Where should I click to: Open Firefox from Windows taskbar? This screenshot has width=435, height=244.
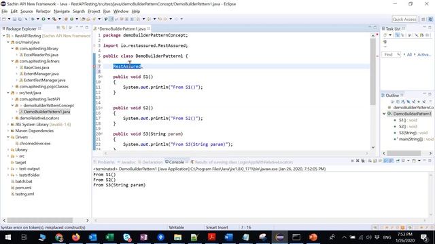click(x=75, y=237)
